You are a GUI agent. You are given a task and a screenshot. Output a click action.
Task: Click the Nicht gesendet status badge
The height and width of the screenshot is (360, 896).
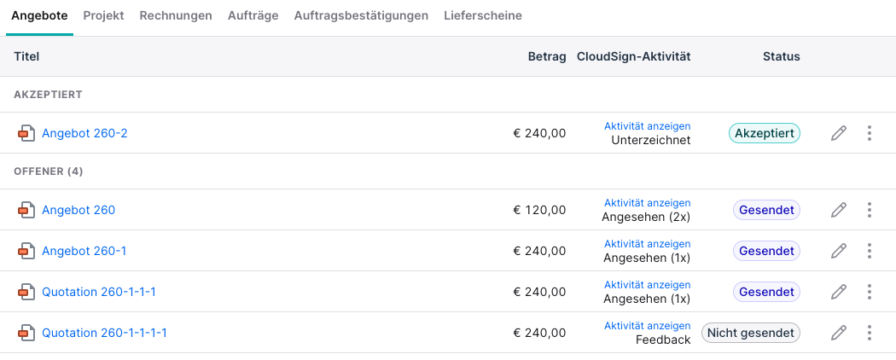(x=751, y=333)
